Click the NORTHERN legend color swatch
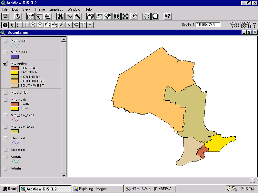This screenshot has width=258, height=193. point(15,77)
